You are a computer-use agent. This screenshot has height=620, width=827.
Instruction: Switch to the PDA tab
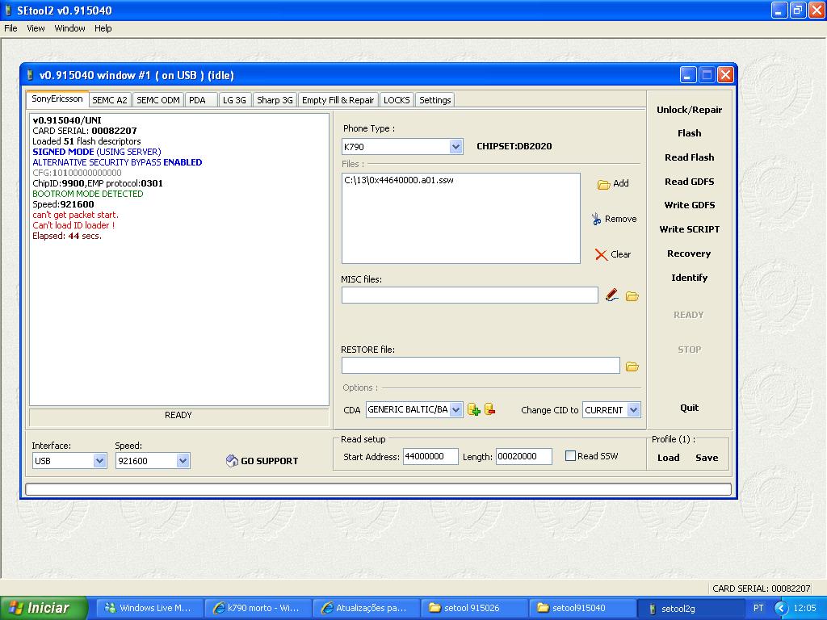coord(201,100)
